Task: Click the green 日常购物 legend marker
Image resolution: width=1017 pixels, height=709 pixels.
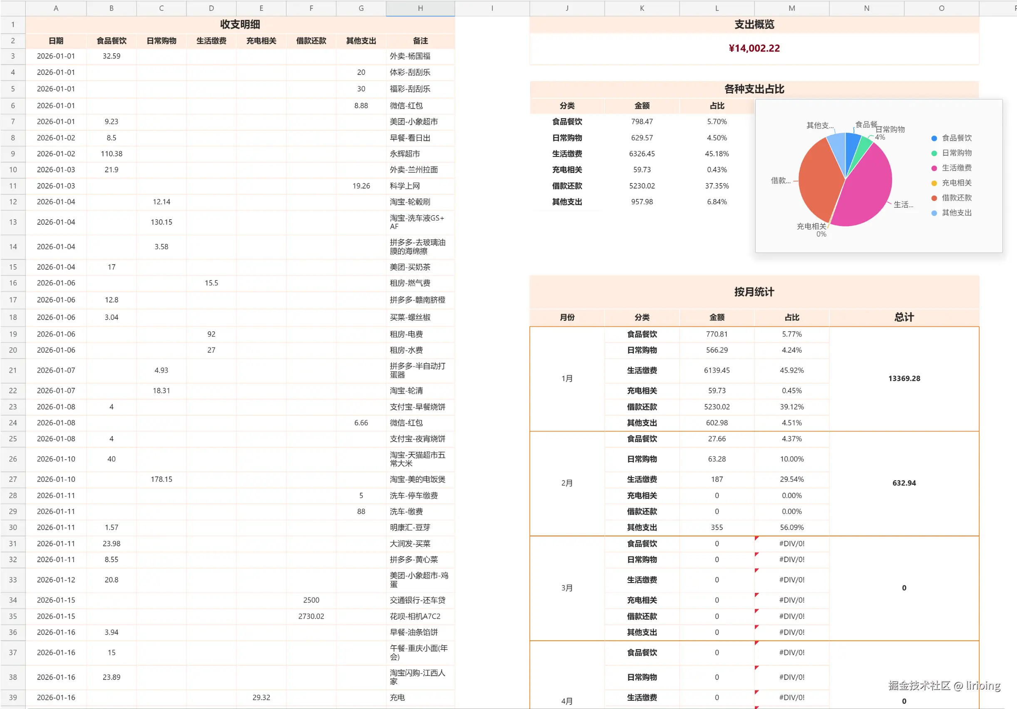Action: click(x=935, y=153)
